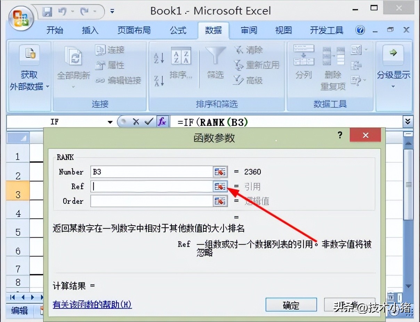Screen dimensions: 420x322
Task: Sort descending Z to A icon
Action: pyautogui.click(x=159, y=81)
